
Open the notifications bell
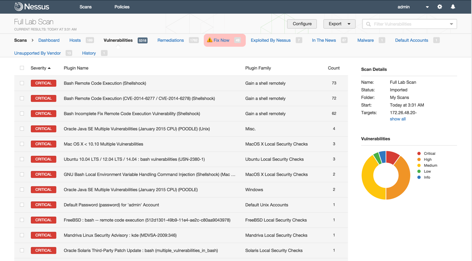453,7
